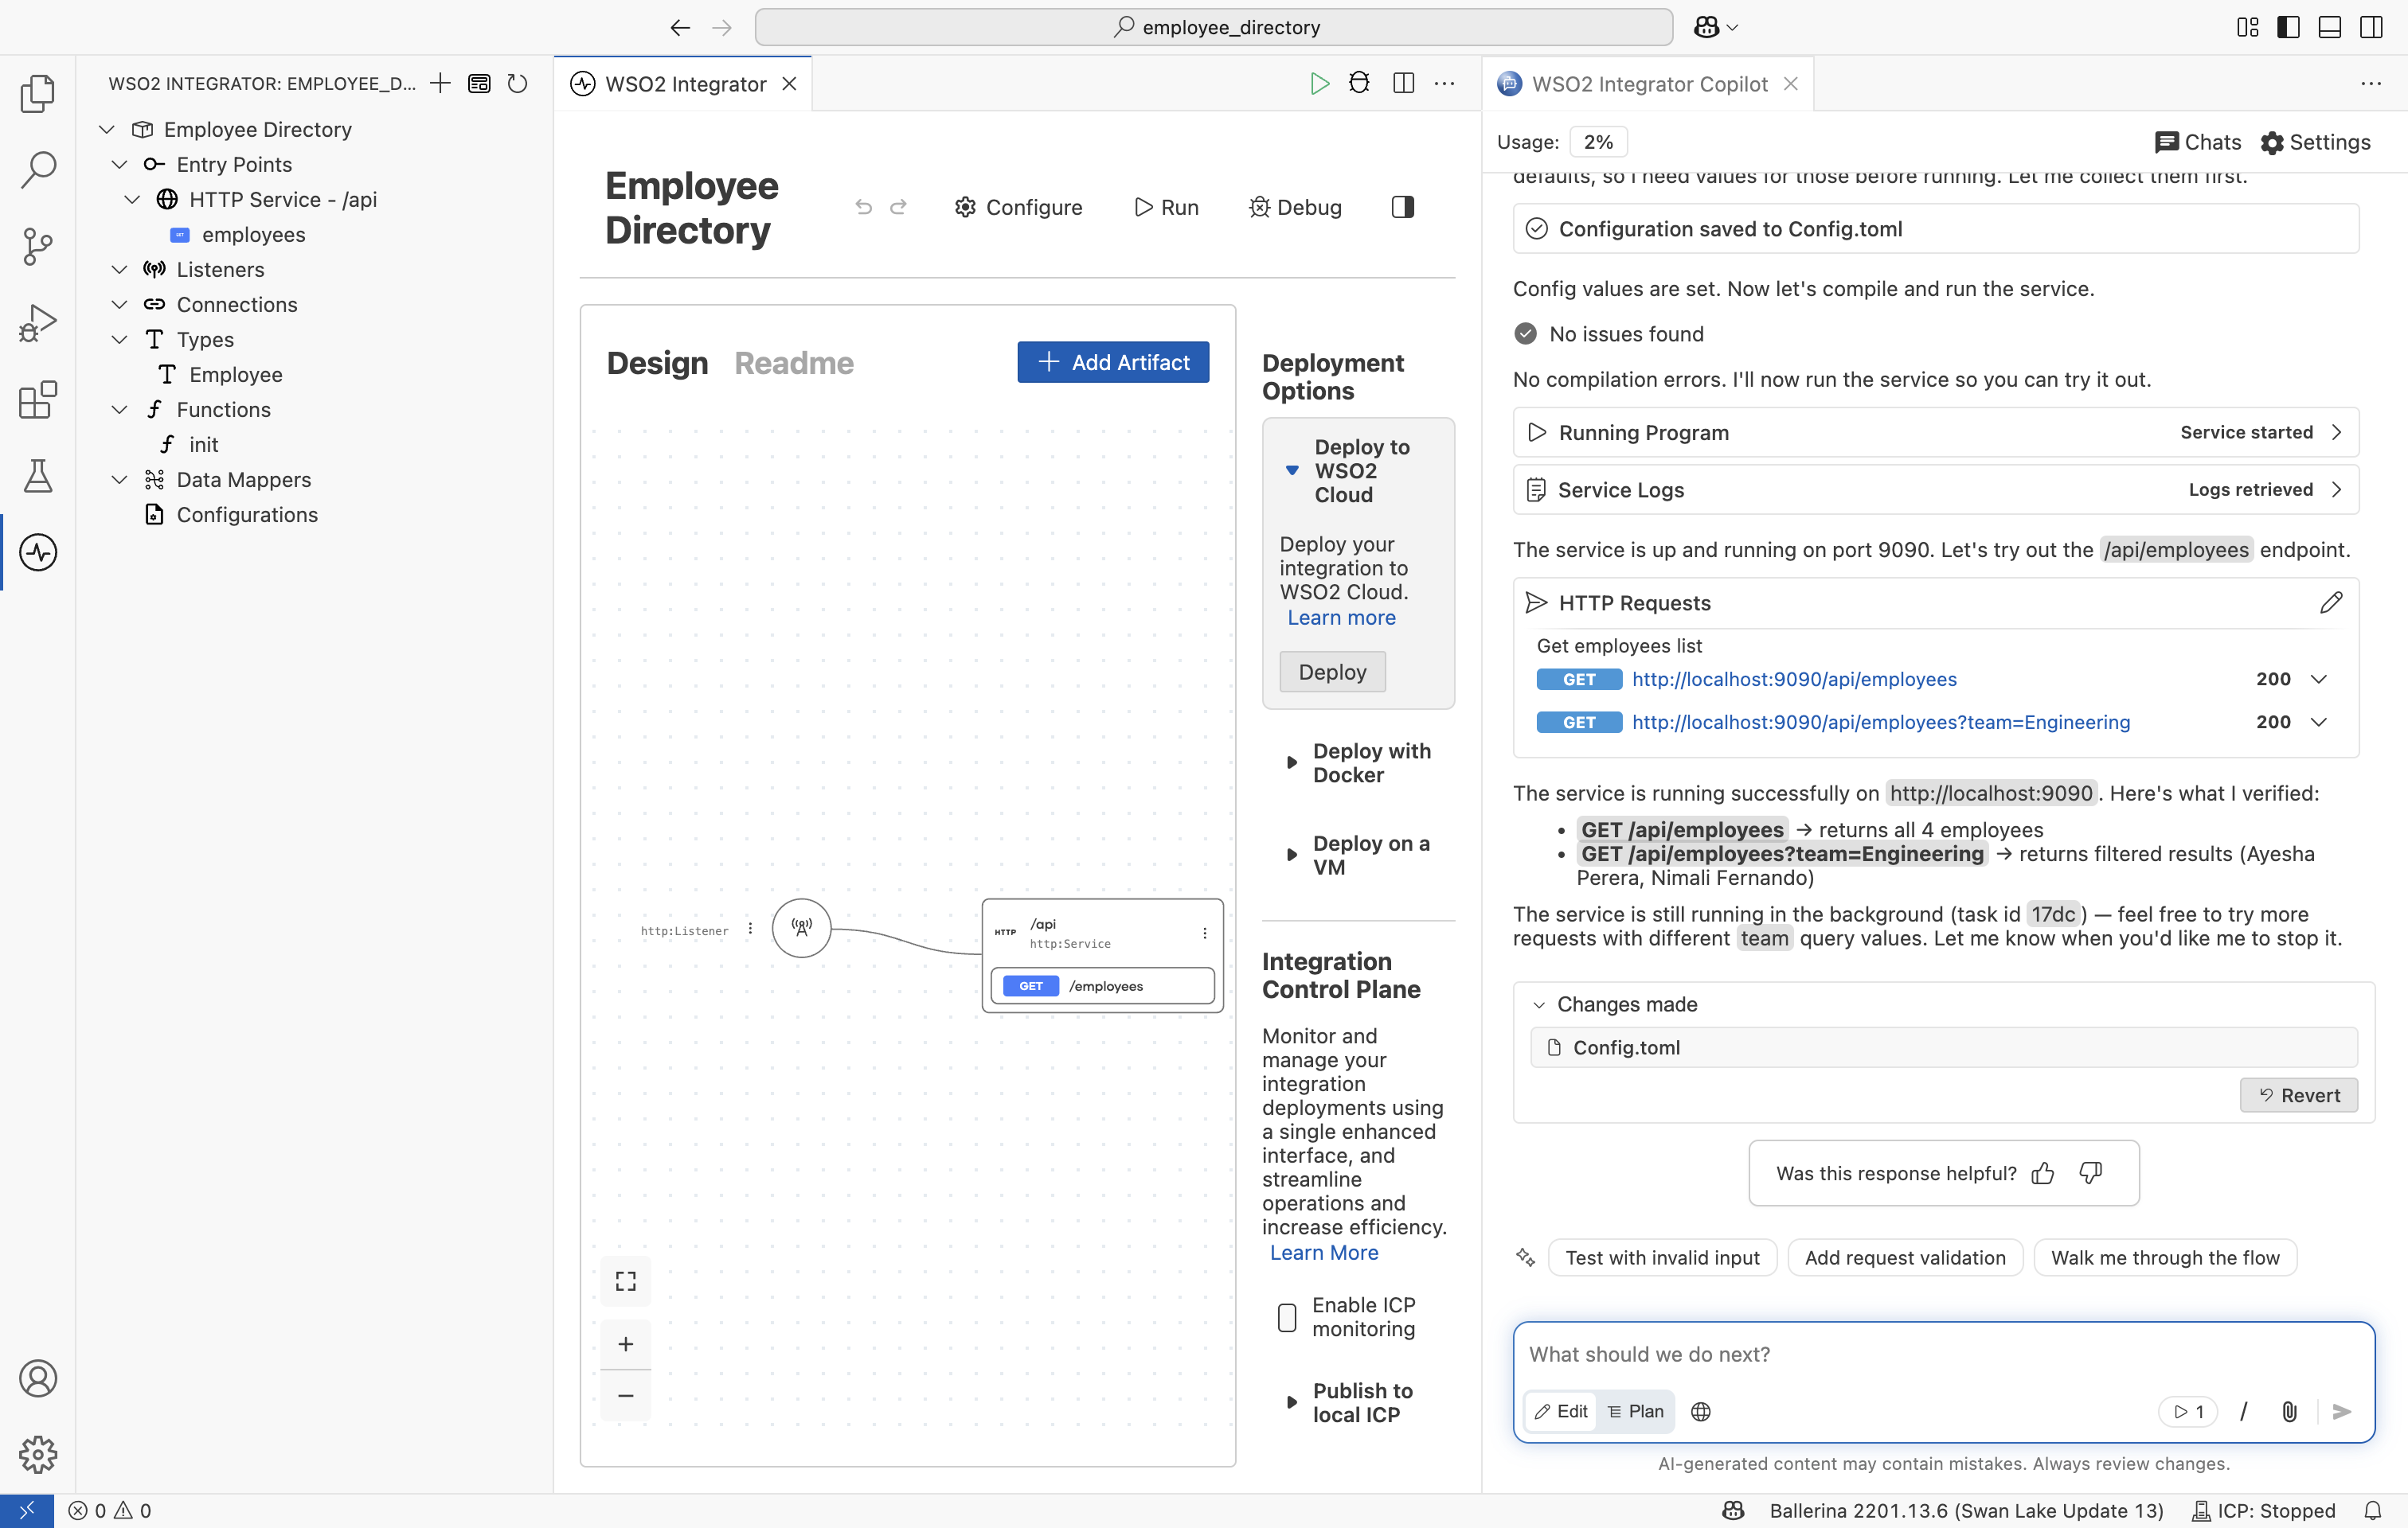The width and height of the screenshot is (2408, 1528).
Task: Open Accounts icon in activity bar
Action: pos(38,1379)
